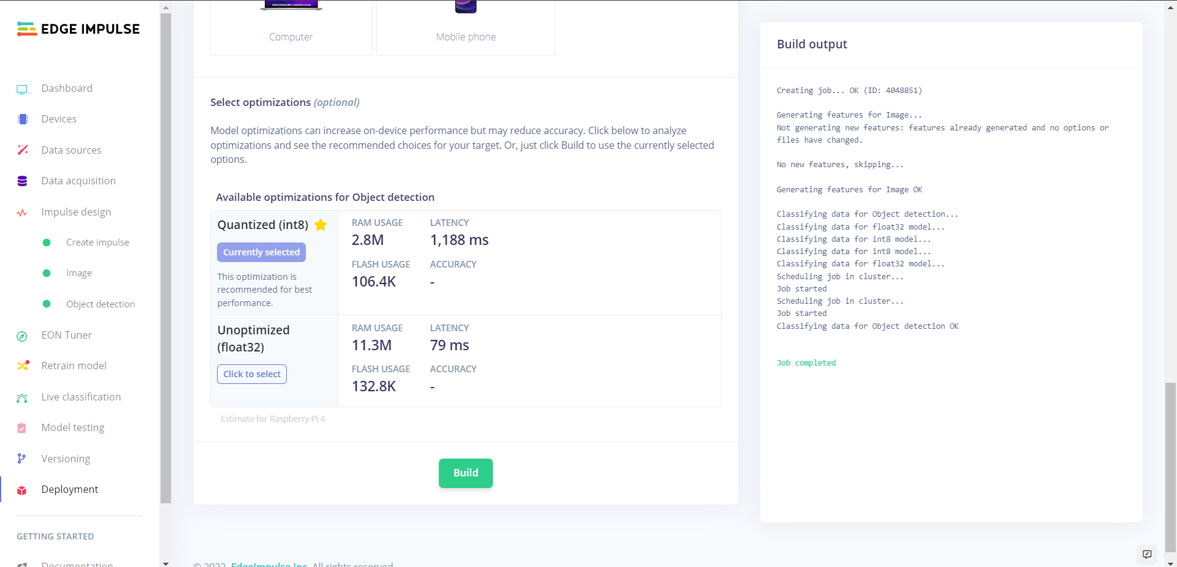Open the Image processing block item
Image resolution: width=1177 pixels, height=567 pixels.
tap(79, 273)
